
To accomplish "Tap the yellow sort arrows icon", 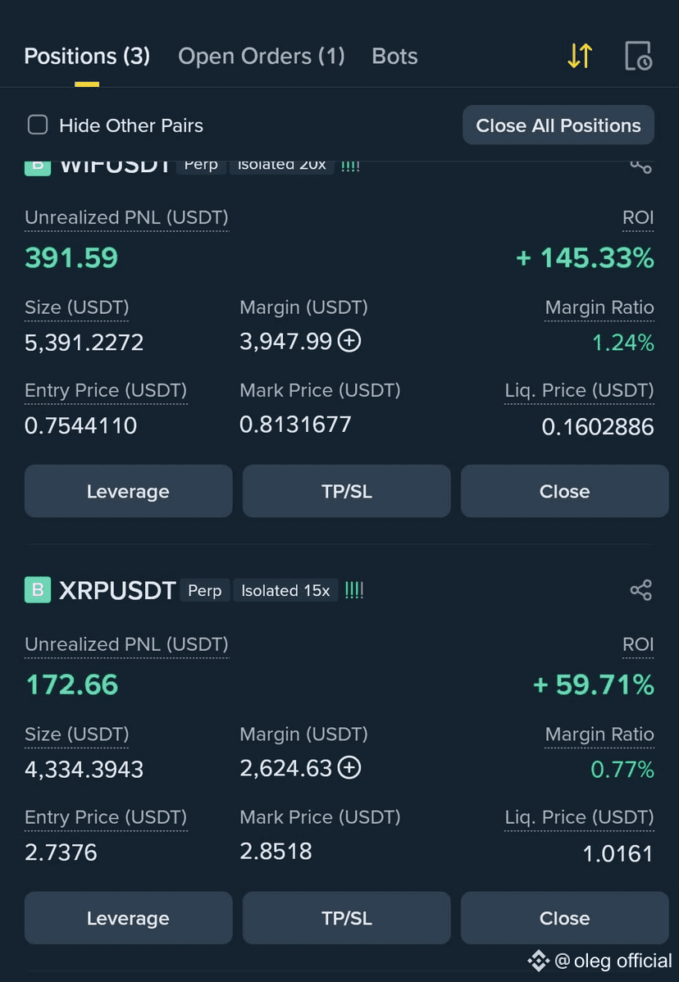I will point(580,56).
